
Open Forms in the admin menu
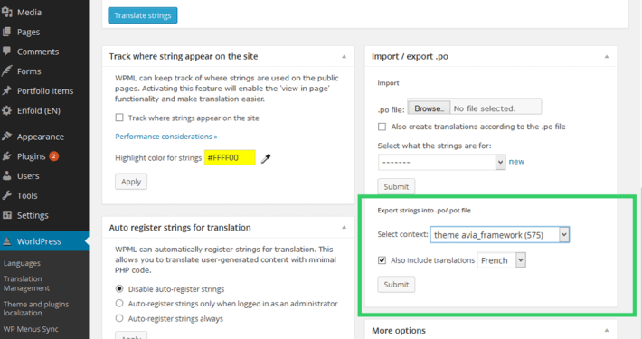(x=29, y=71)
